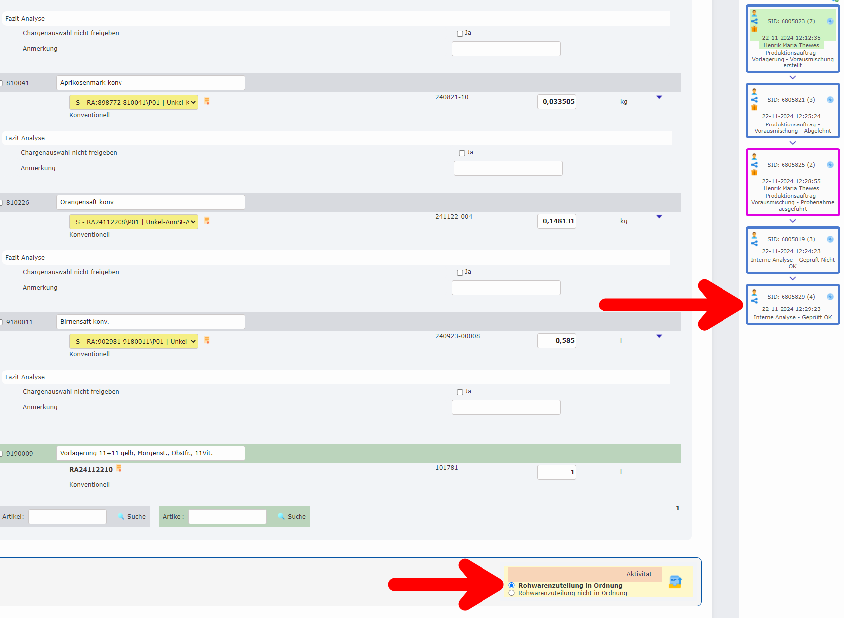Open batch dropdown for Aprikosenmark konv
Screen dimensions: 844x618
134,102
